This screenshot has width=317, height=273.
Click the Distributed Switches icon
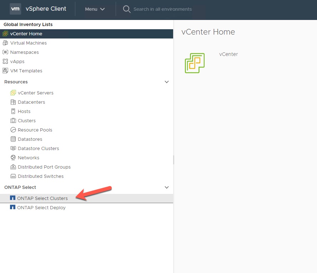click(13, 176)
